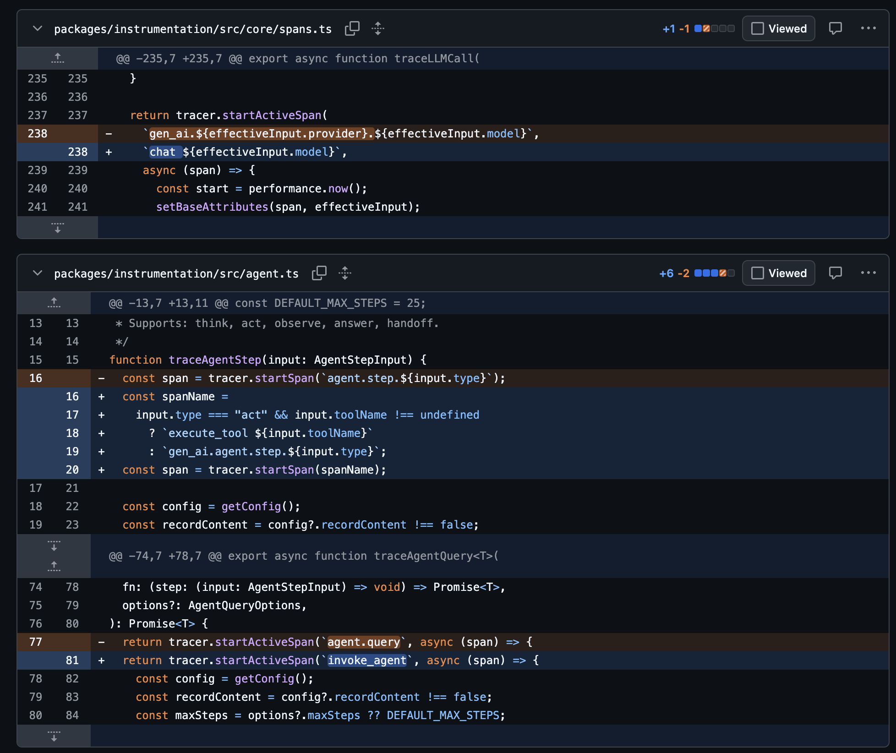
Task: Open the agent.ts filename link
Action: click(176, 273)
